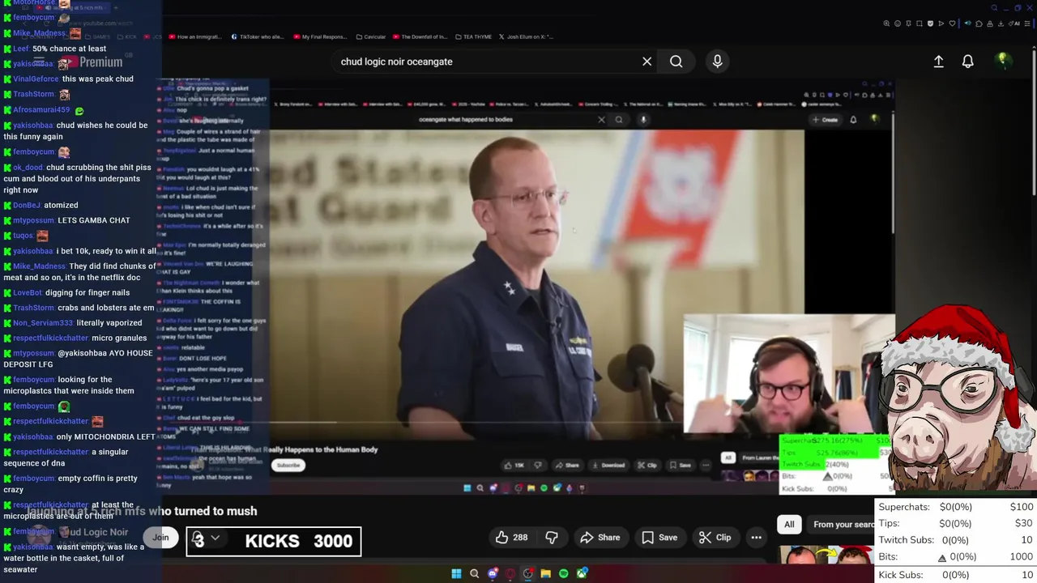The width and height of the screenshot is (1037, 583).
Task: Click chat username 'Non_Serviam333'
Action: (43, 323)
